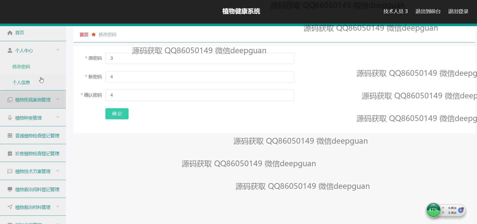Click 退出到前台 in the header

pyautogui.click(x=428, y=11)
